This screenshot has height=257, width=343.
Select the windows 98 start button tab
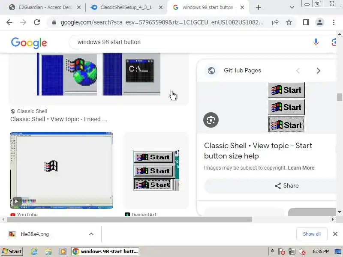click(208, 7)
